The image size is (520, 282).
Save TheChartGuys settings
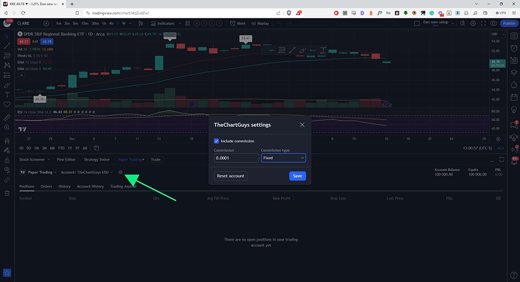[297, 176]
